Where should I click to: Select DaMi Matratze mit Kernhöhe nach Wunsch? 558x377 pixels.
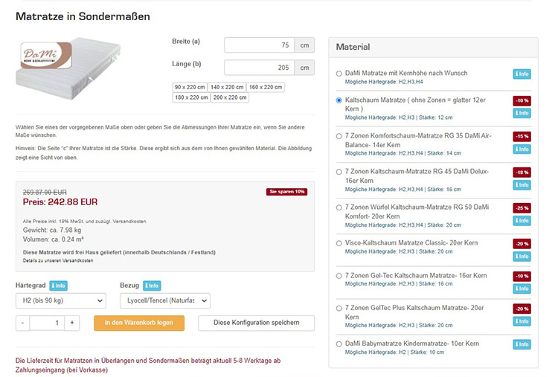pos(339,74)
